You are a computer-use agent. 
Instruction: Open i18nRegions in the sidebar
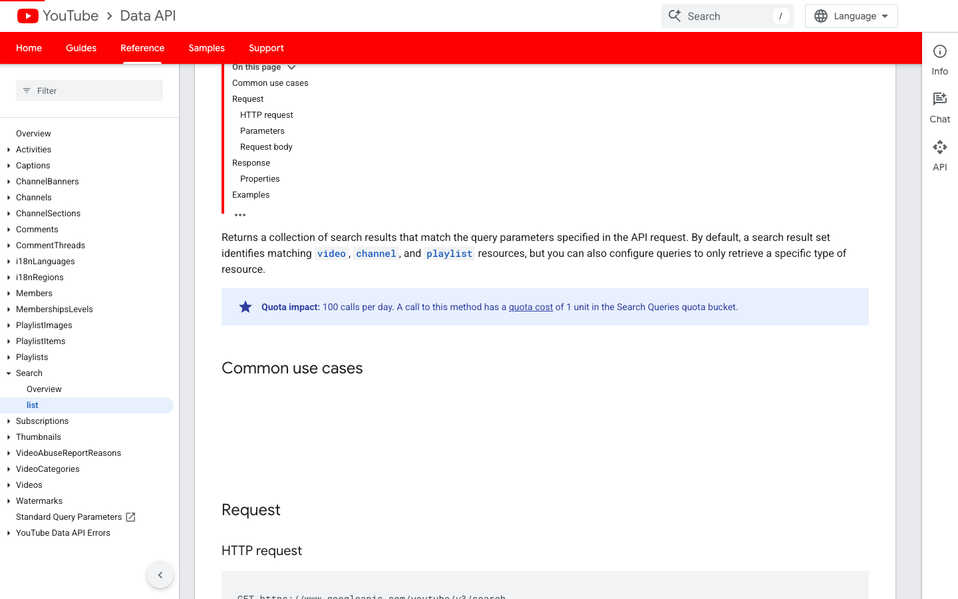pos(40,278)
